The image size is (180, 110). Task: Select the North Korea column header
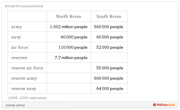point(69,16)
